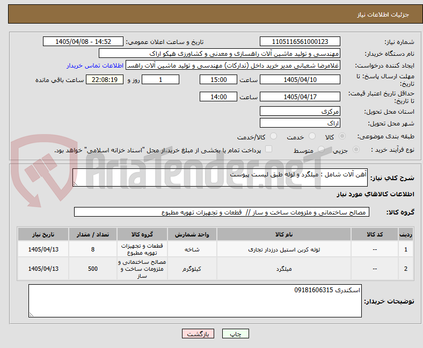Click the remaining time field 22:08:19
This screenshot has height=348, width=423.
coord(105,79)
